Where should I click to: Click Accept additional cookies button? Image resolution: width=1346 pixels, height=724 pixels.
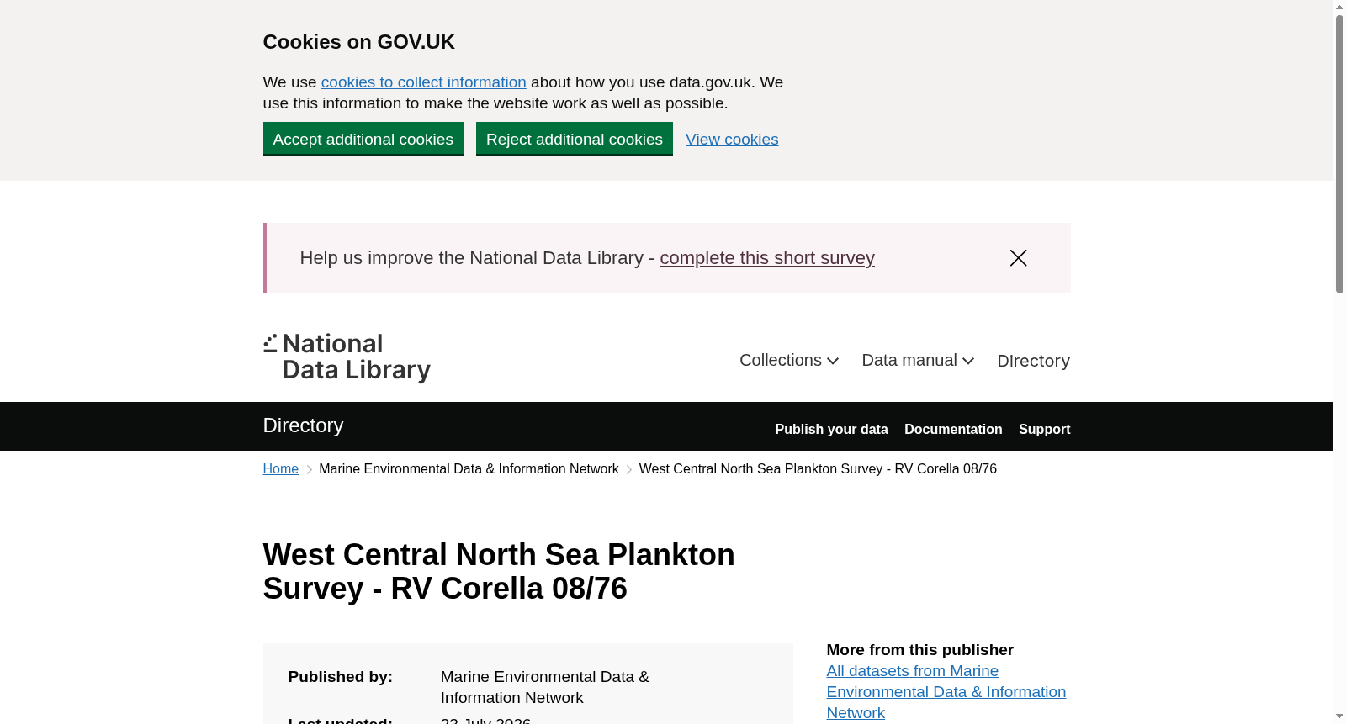pos(363,139)
